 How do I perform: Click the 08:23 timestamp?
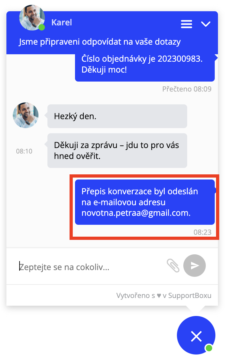202,232
